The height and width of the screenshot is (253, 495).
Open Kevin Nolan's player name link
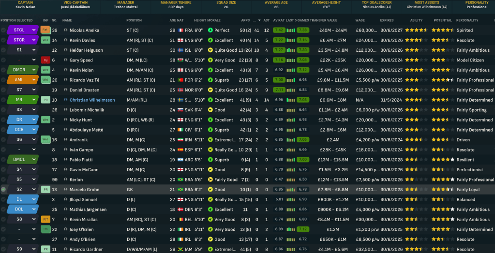(x=82, y=70)
